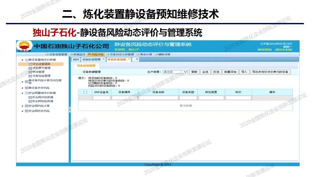Select the orange 设备信息管理 inner tab
Screen dimensions: 314x177
[86, 66]
